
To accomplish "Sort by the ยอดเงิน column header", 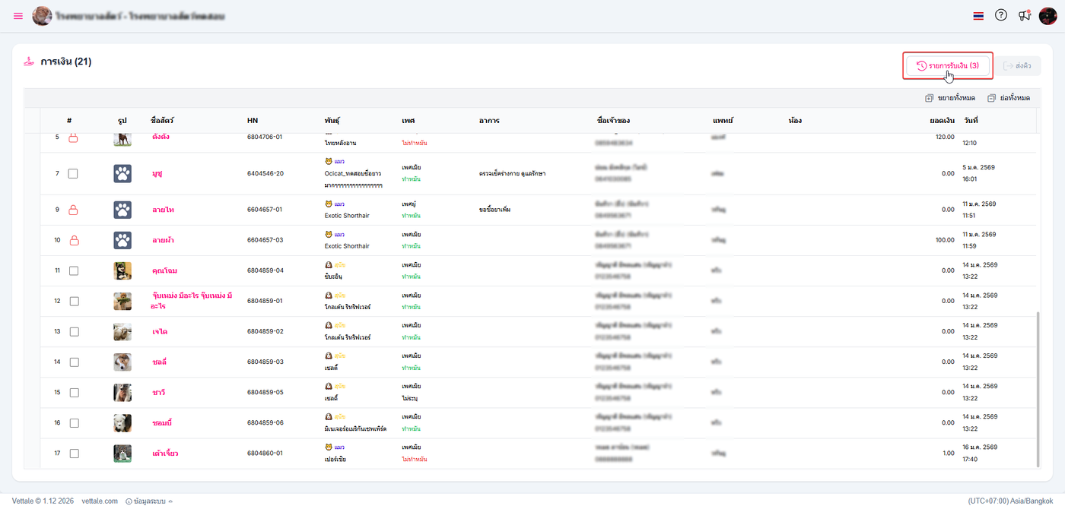I will tap(941, 121).
